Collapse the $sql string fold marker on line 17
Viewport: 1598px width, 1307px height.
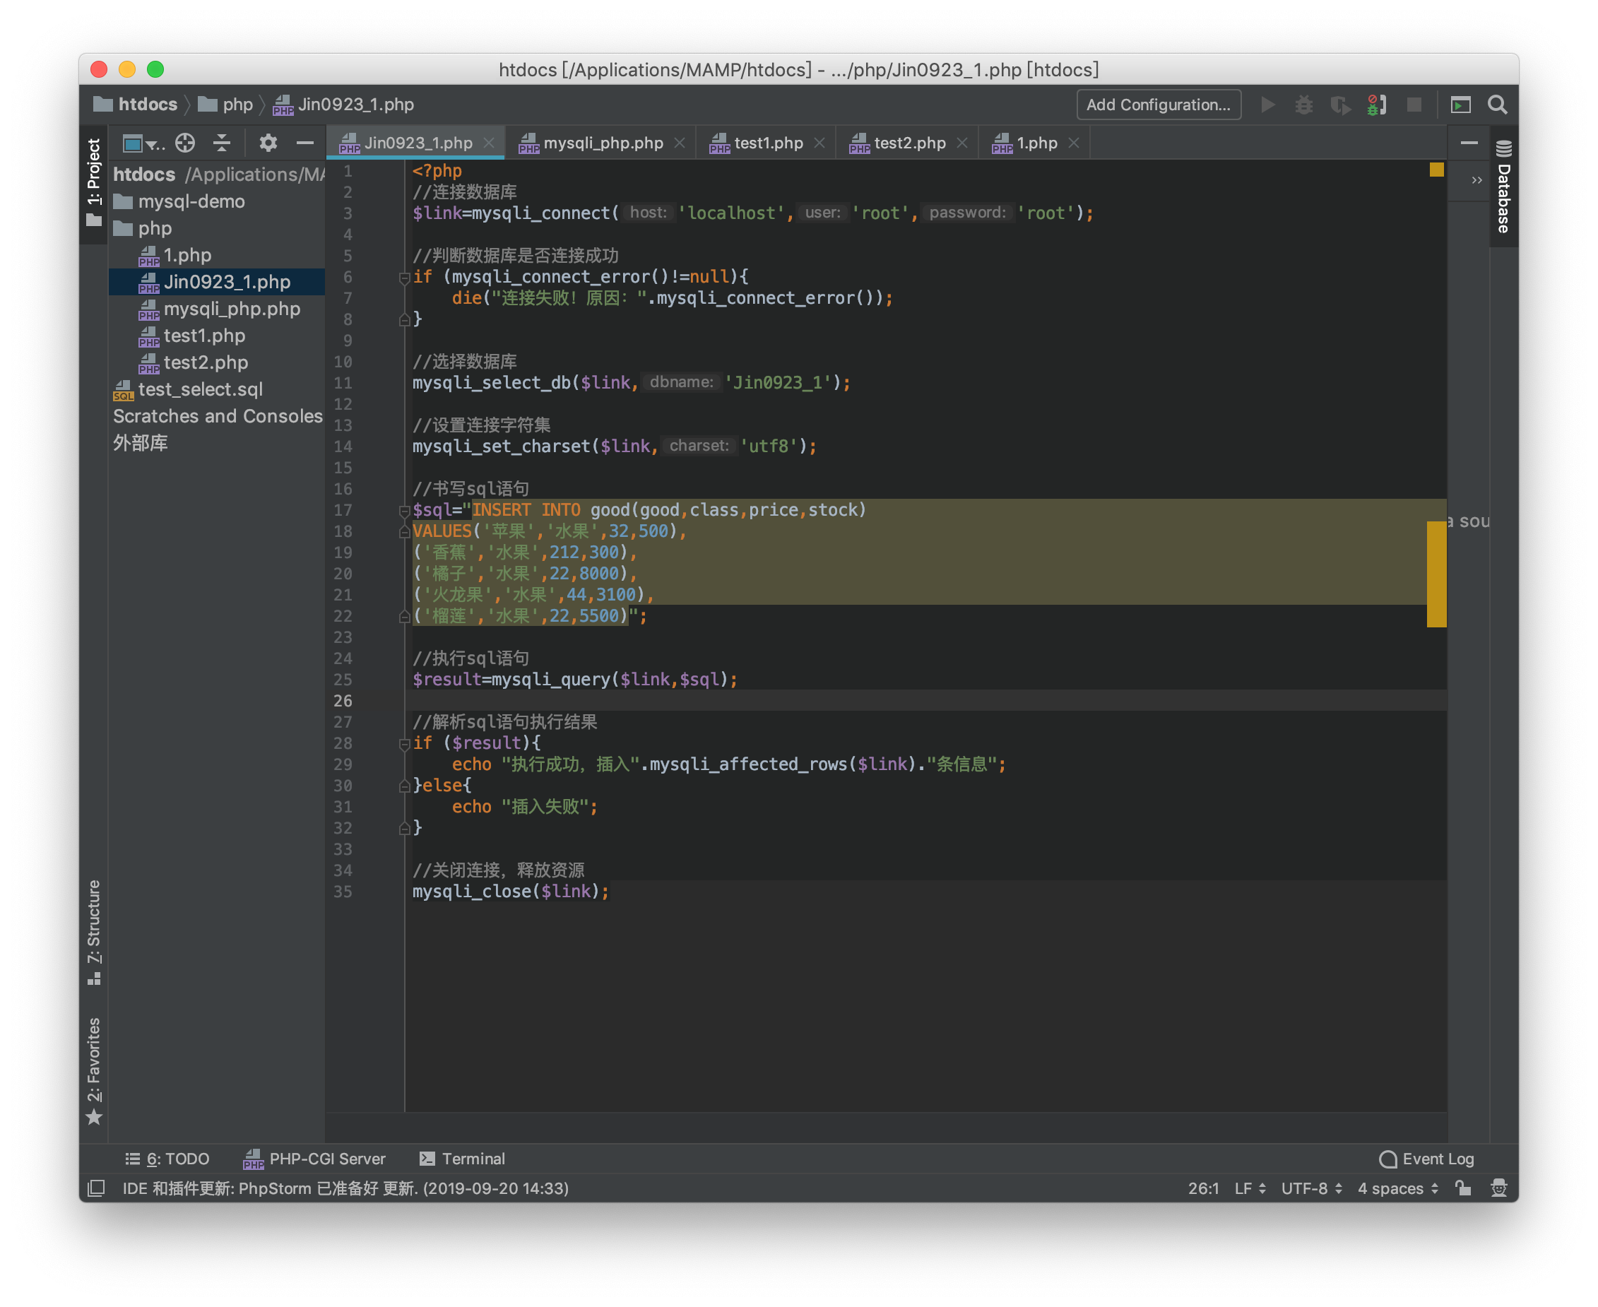pos(404,511)
